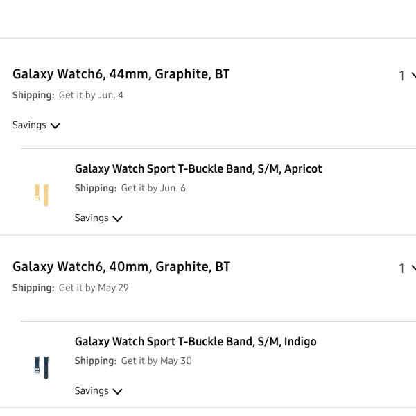Viewport: 416px width, 416px height.
Task: Click quantity chevron for 44mm Galaxy Watch6
Action: coord(413,76)
